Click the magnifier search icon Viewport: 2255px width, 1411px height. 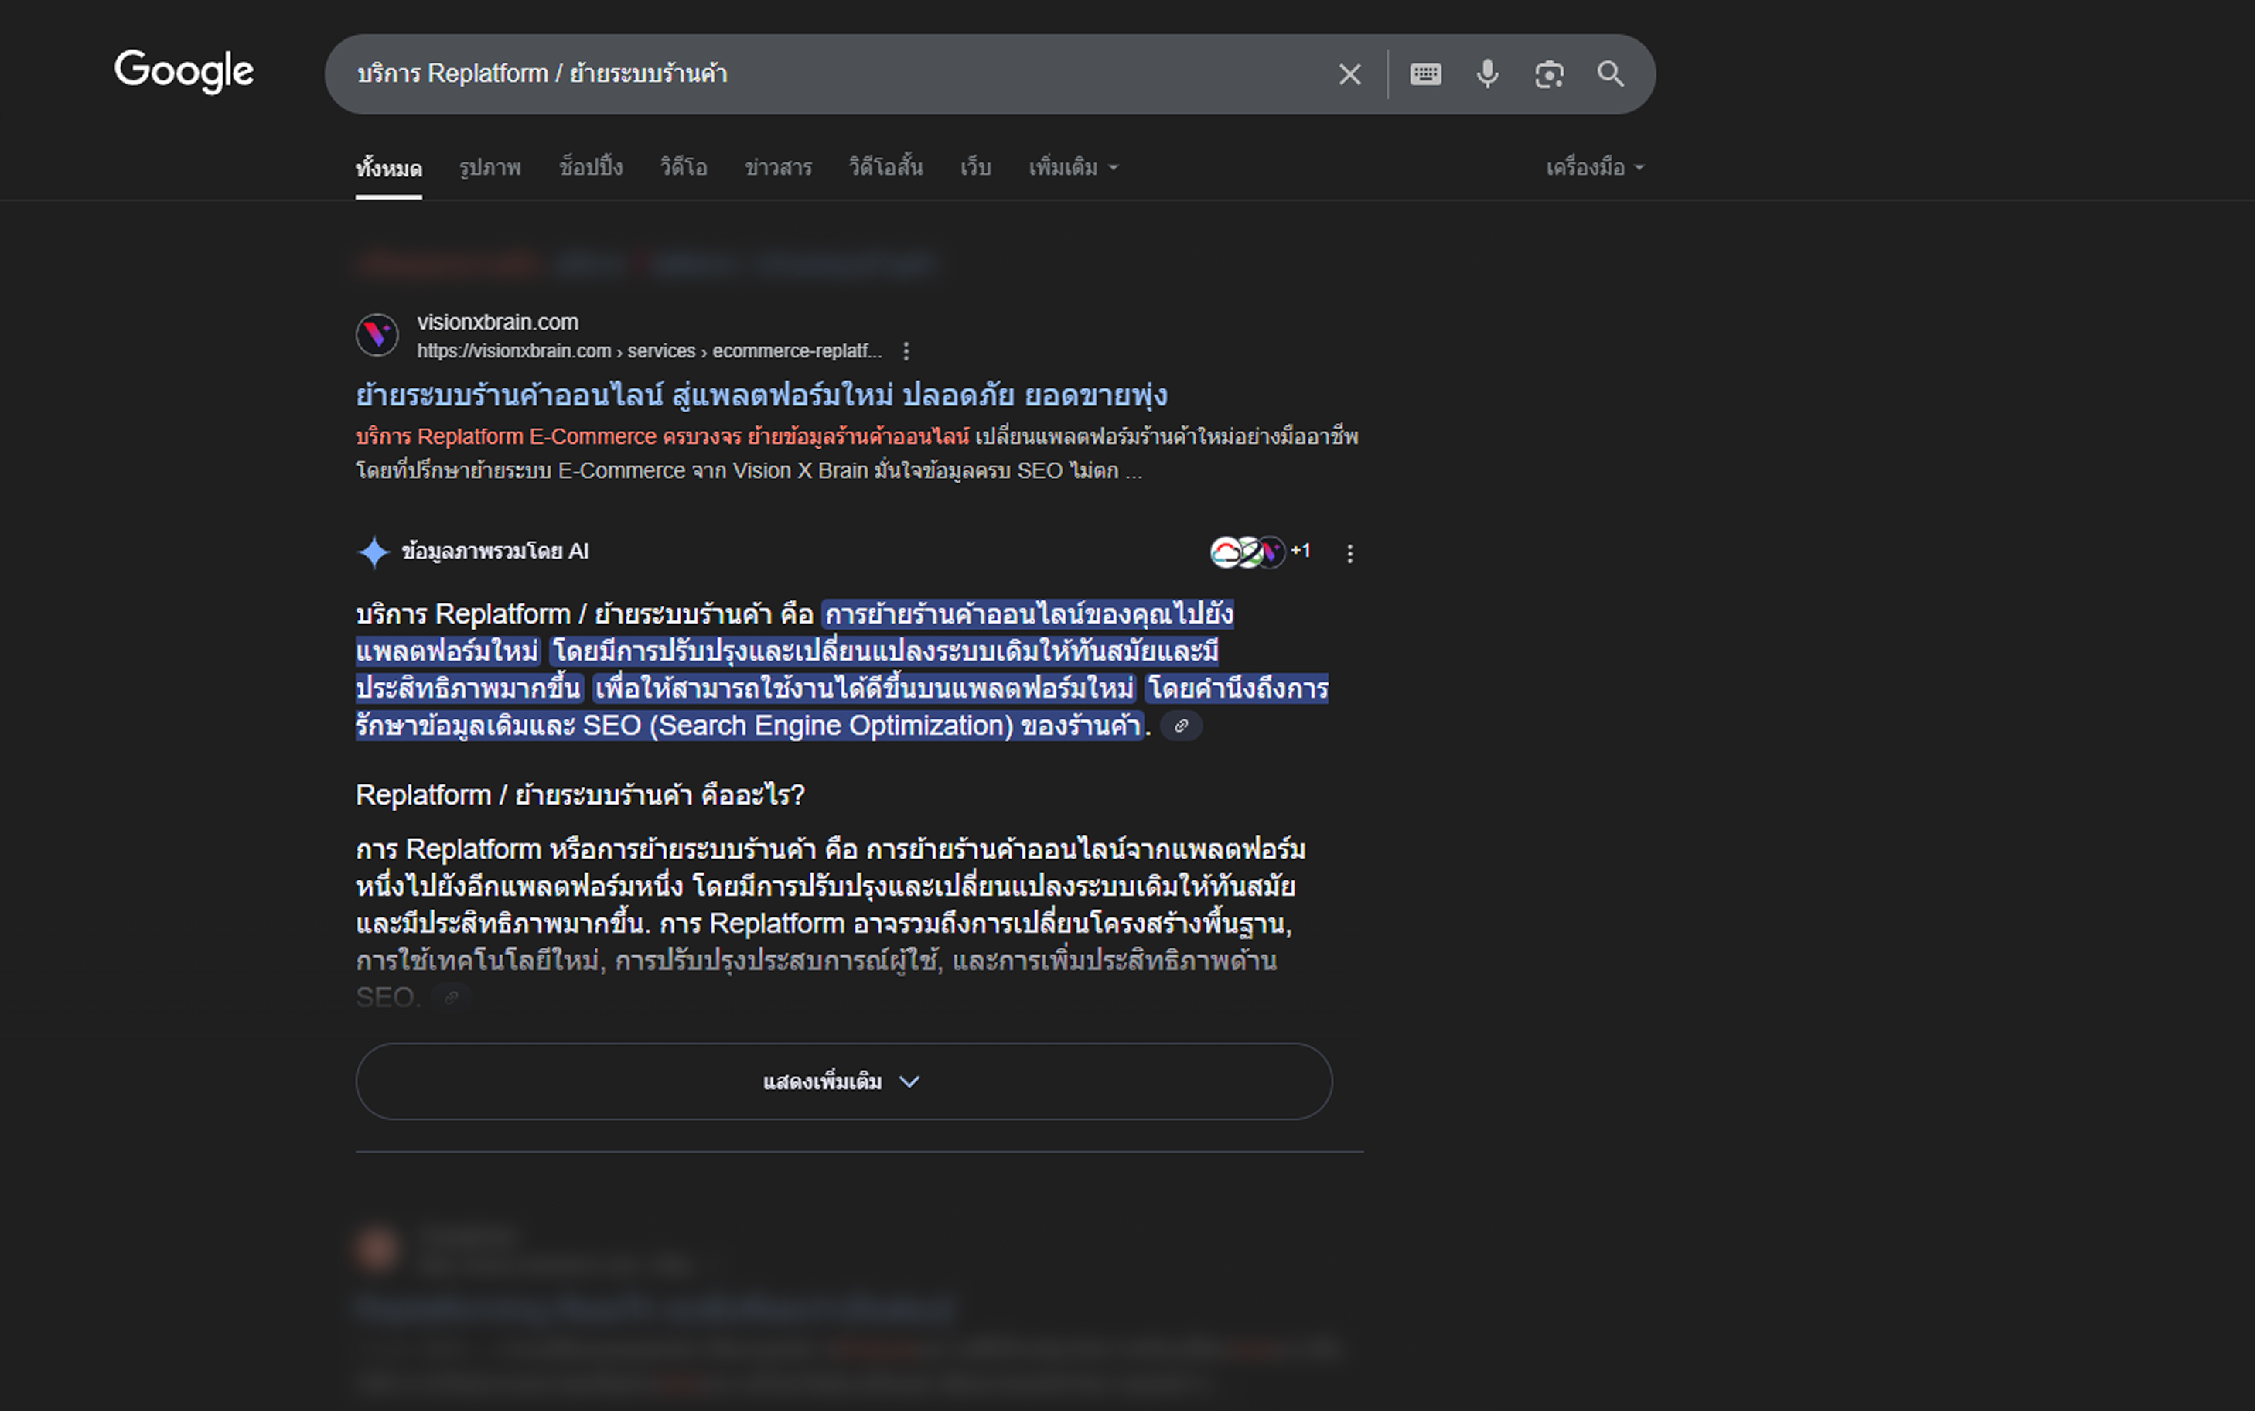click(1611, 73)
